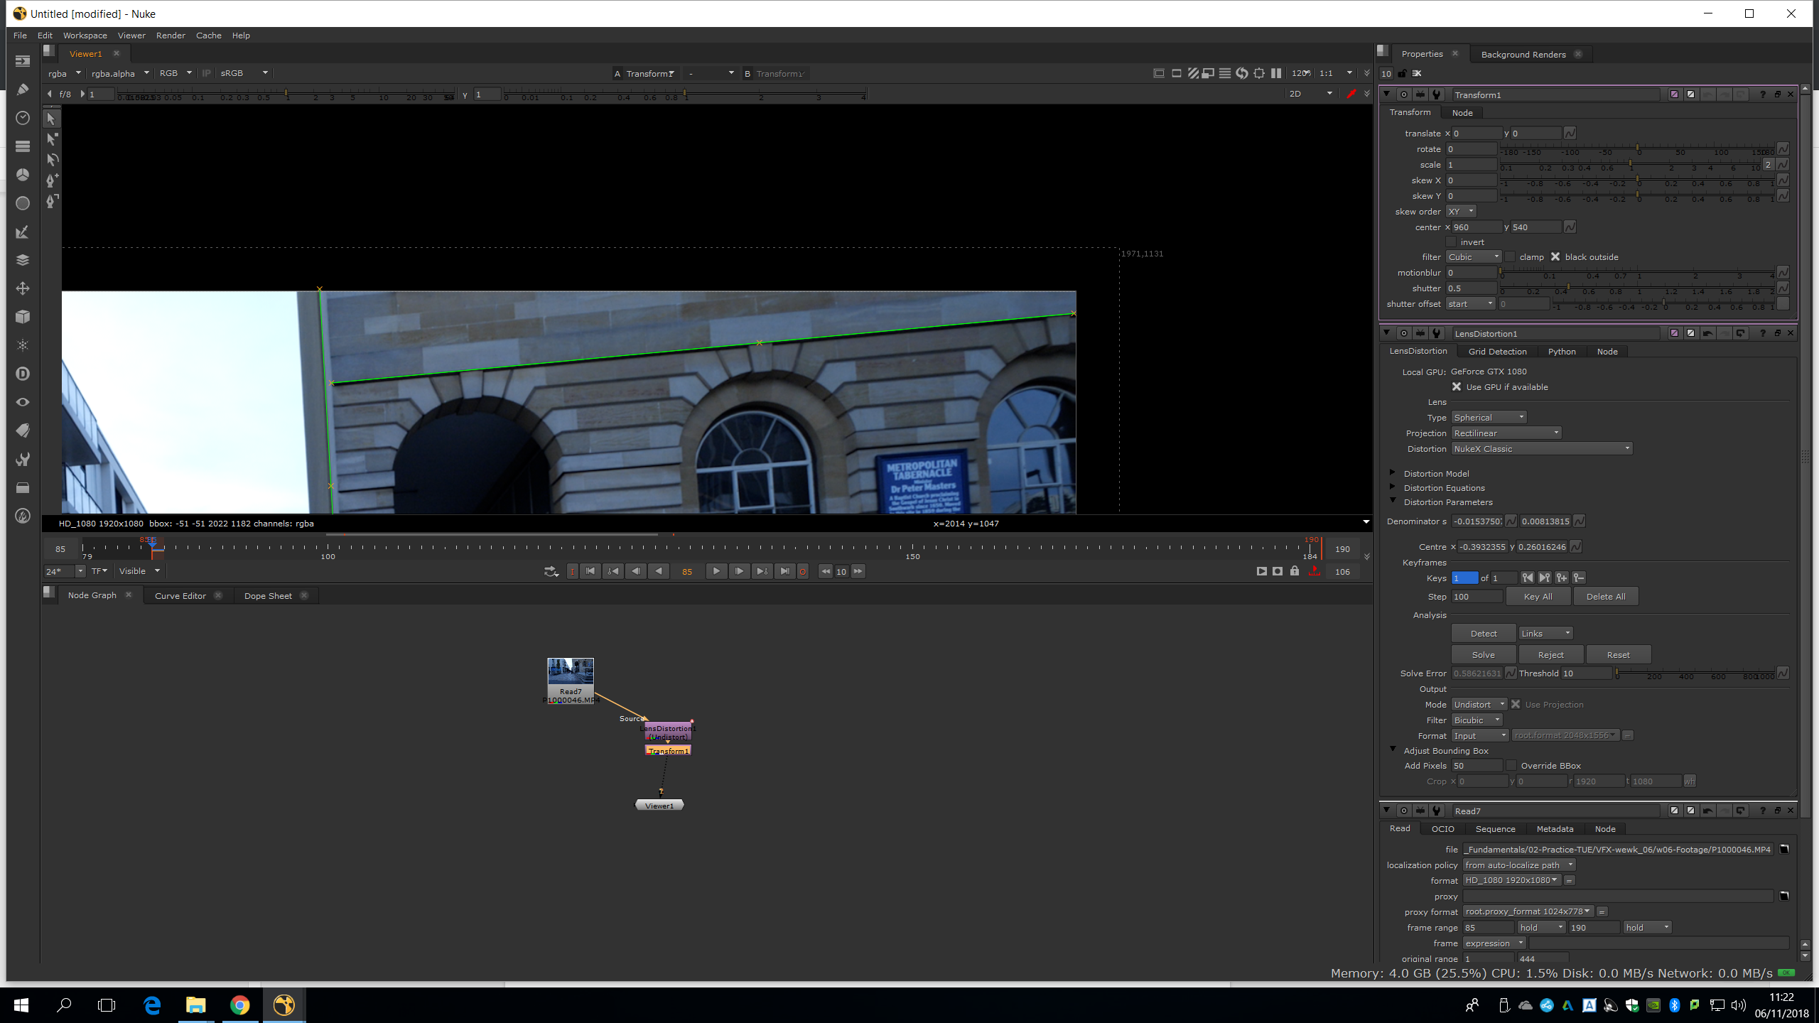Open the Deep nodes D icon

pos(23,374)
